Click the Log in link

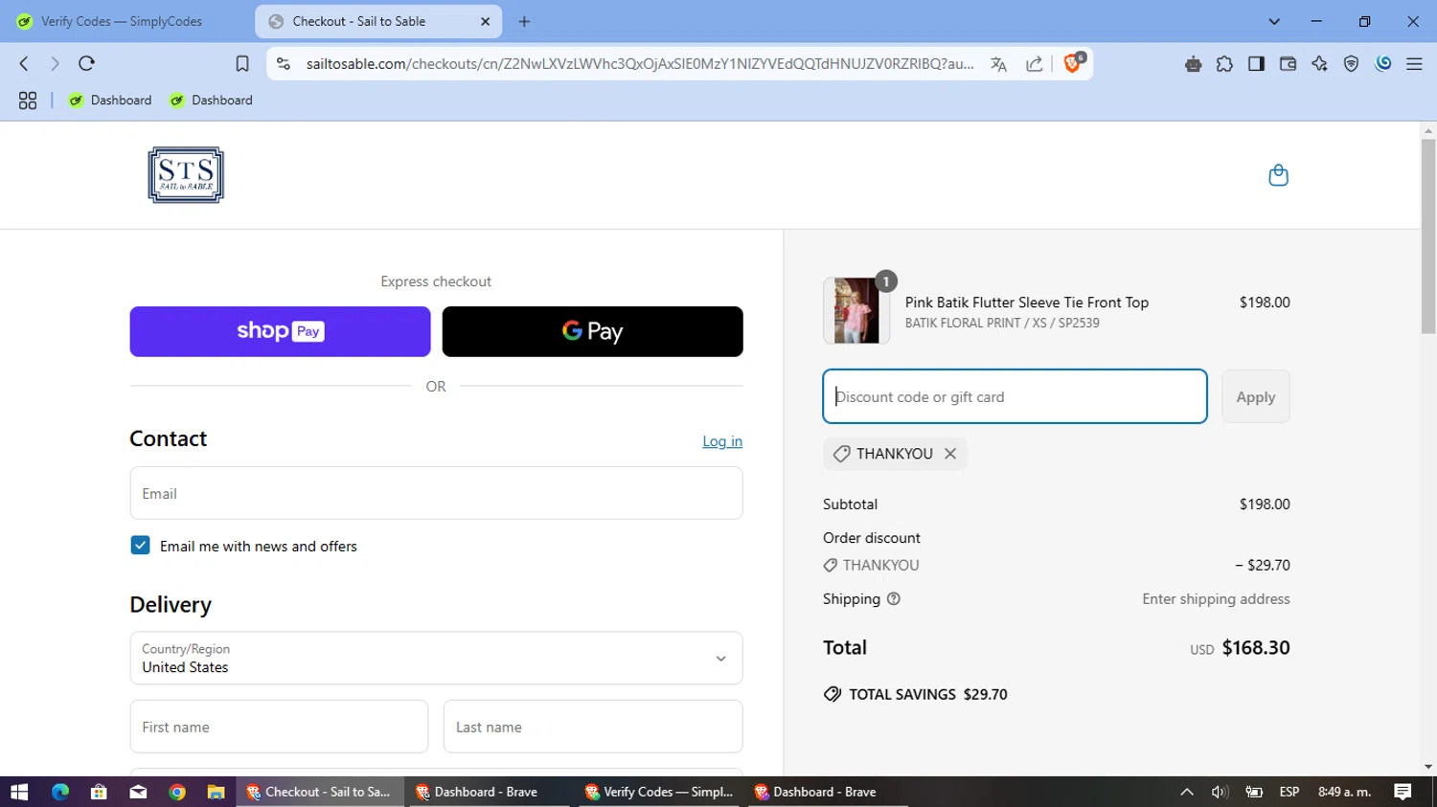point(722,441)
